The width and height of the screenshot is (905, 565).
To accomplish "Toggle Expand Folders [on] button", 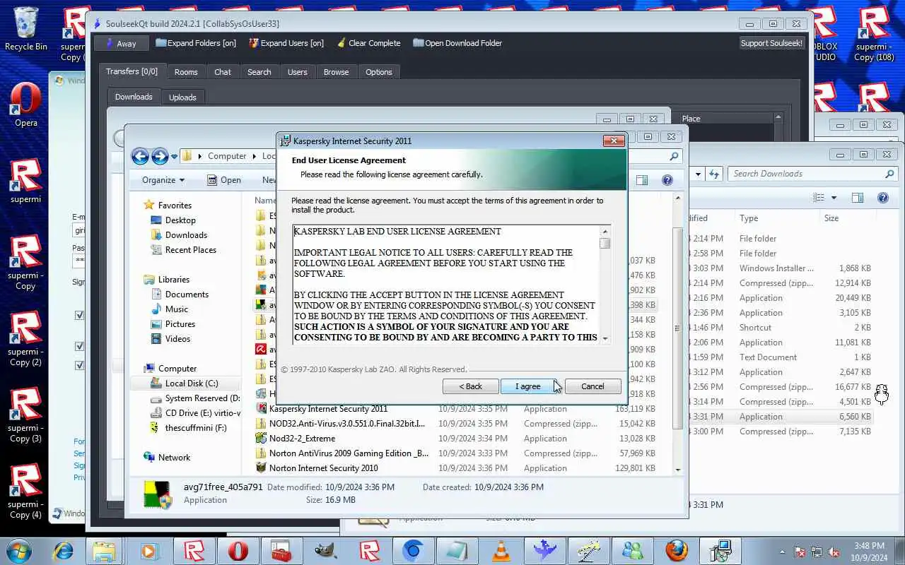I will tap(196, 43).
